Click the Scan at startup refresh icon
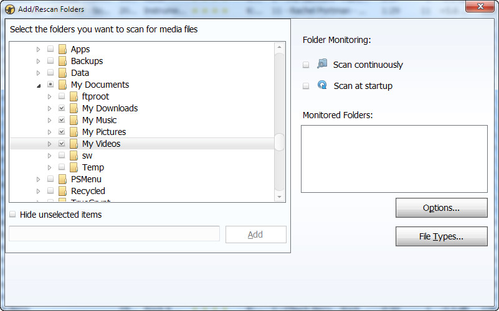This screenshot has width=499, height=311. (x=321, y=85)
